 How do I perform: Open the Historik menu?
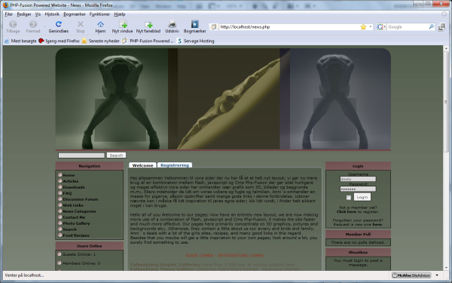tap(52, 14)
